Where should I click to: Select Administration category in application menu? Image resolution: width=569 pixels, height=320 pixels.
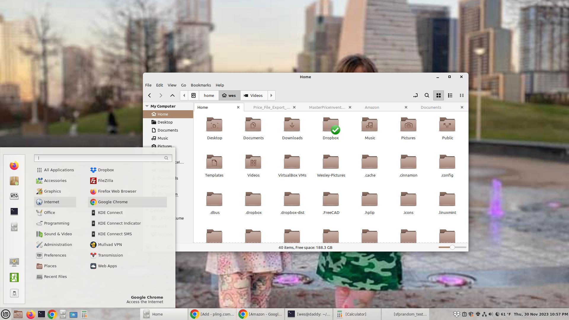[x=55, y=244]
